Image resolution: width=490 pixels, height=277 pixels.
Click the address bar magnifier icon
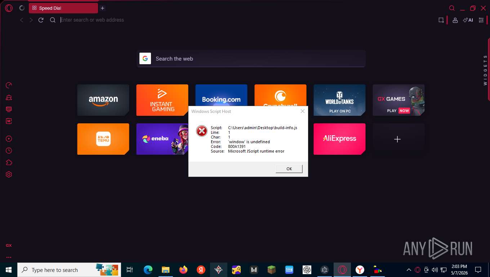point(53,20)
